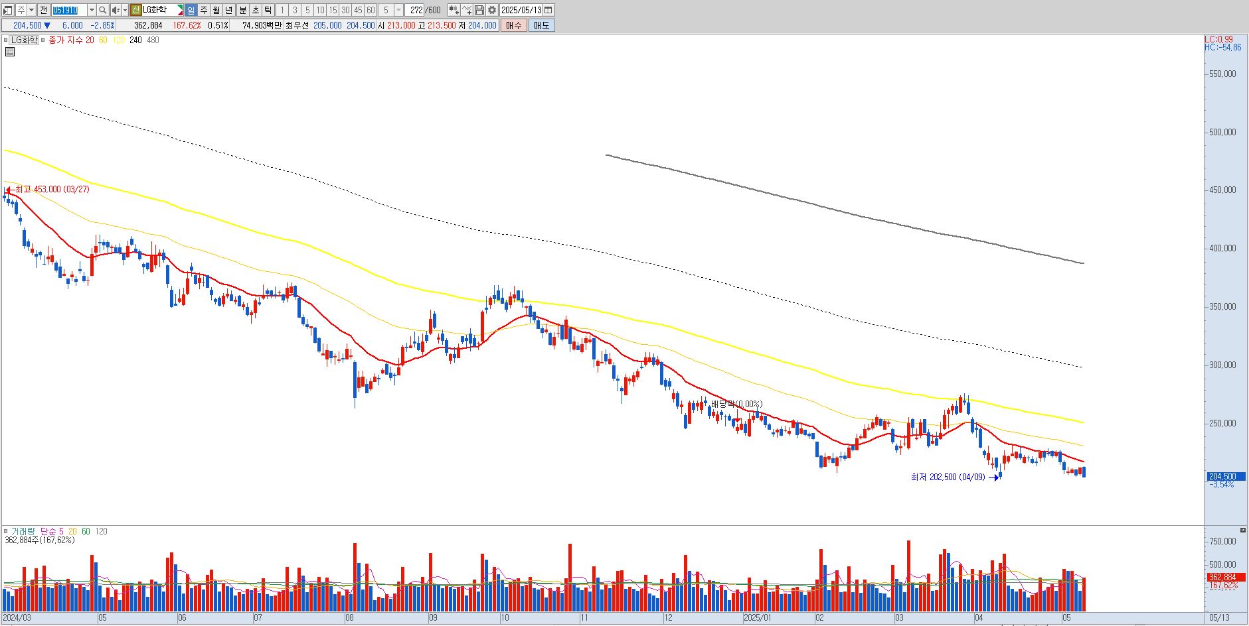Click the 최고 453,000 (03/27) high marker
The image size is (1249, 626).
click(x=48, y=190)
